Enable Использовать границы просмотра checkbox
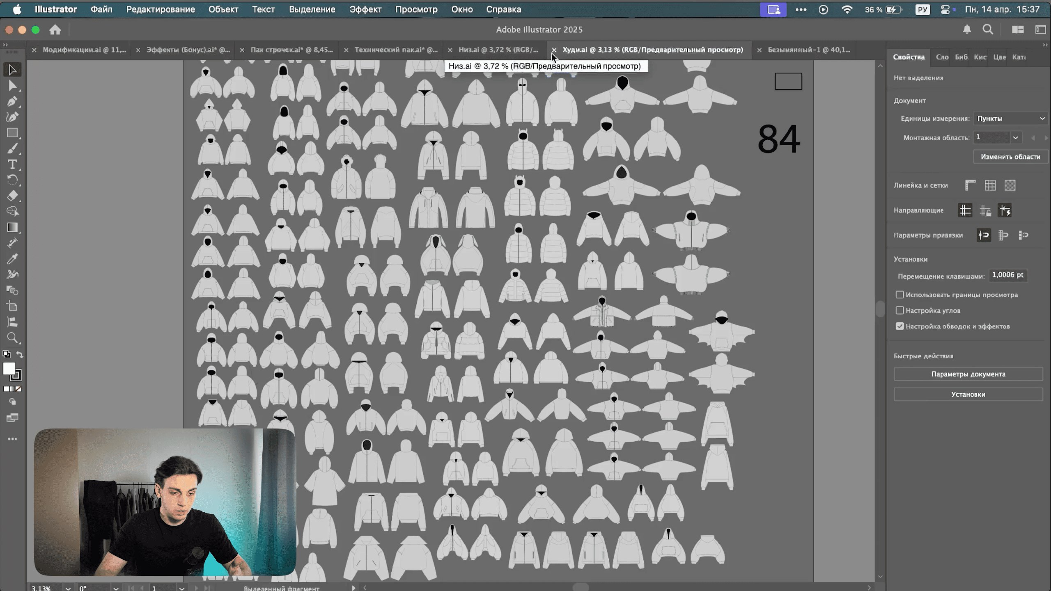1051x591 pixels. [x=900, y=294]
